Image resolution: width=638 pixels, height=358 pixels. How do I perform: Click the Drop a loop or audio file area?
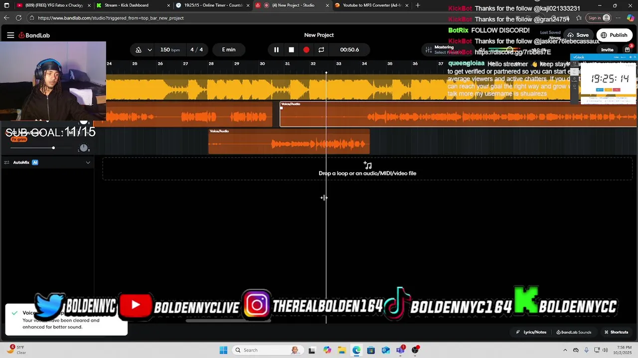pyautogui.click(x=367, y=169)
